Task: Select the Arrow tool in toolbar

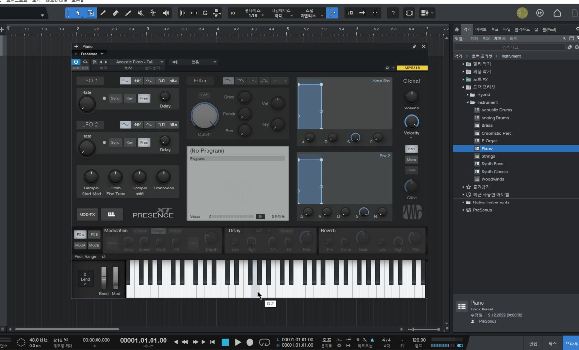Action: click(78, 13)
